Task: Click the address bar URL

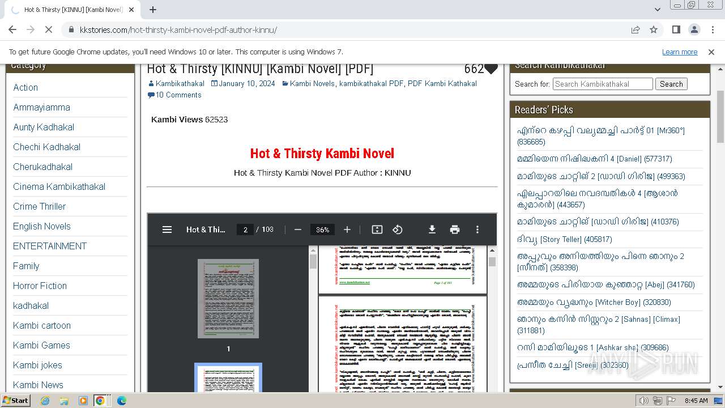Action: click(x=178, y=29)
